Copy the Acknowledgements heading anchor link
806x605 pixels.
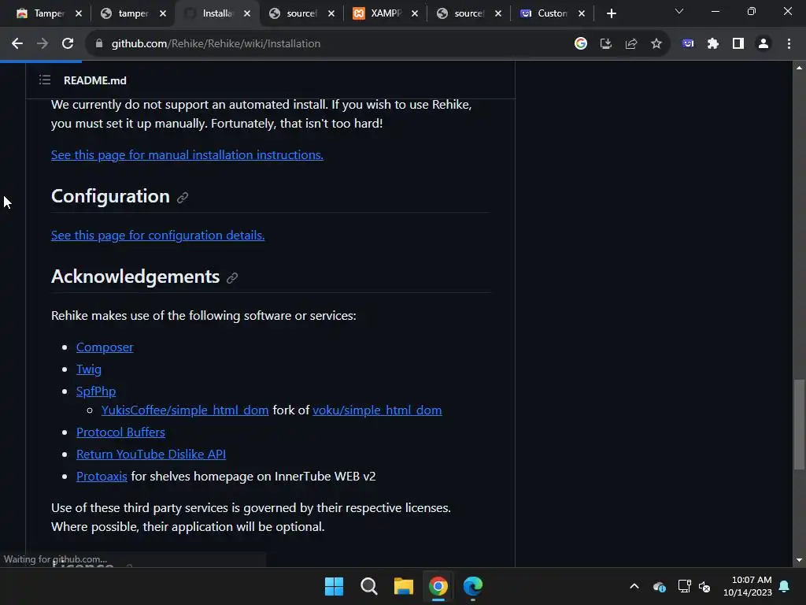(232, 278)
